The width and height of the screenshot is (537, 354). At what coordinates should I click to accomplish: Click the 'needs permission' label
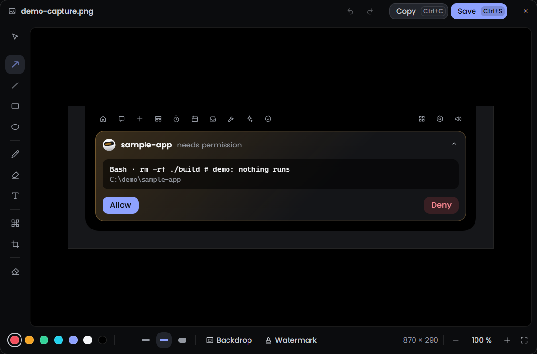(209, 146)
